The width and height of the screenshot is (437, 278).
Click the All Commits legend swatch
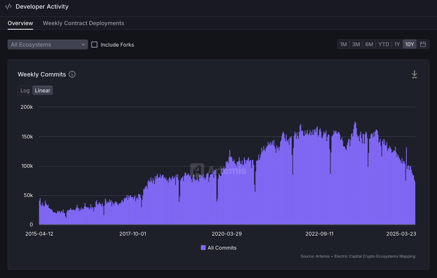(x=203, y=248)
